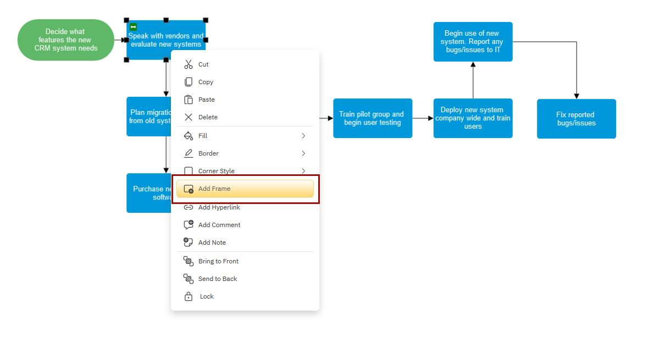Click the Bring to Front icon
The height and width of the screenshot is (342, 654).
pos(189,261)
